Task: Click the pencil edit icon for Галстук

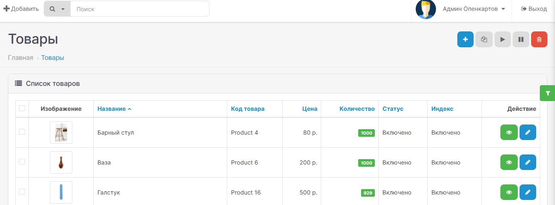Action: tap(528, 192)
